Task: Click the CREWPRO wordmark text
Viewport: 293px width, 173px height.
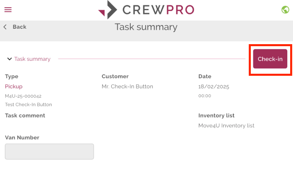Action: click(158, 10)
